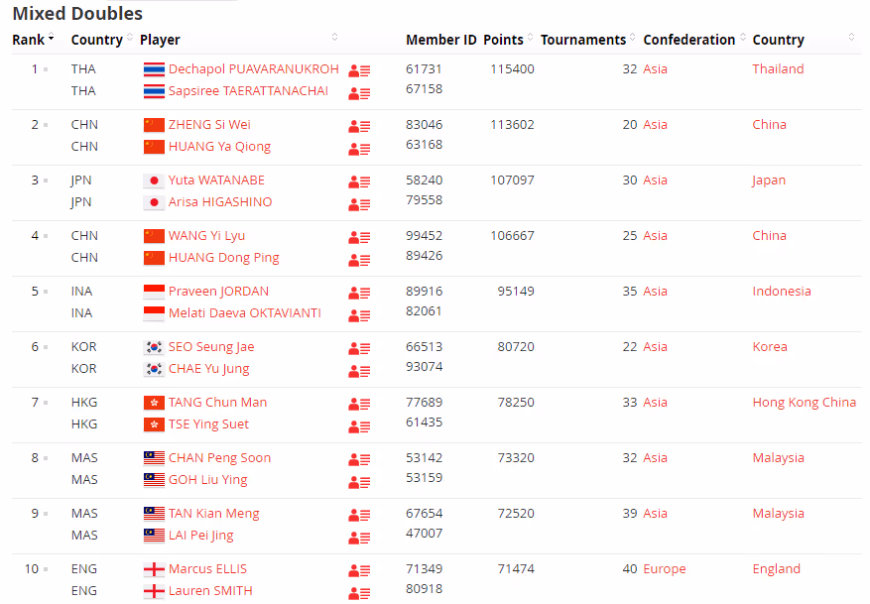Image resolution: width=870 pixels, height=604 pixels.
Task: Open the Hong Kong China country link
Action: click(x=804, y=403)
